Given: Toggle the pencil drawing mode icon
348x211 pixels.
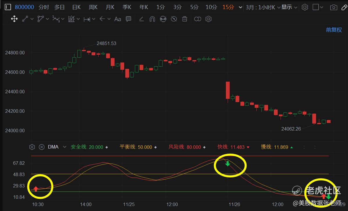Looking at the screenshot, I should point(345,7).
